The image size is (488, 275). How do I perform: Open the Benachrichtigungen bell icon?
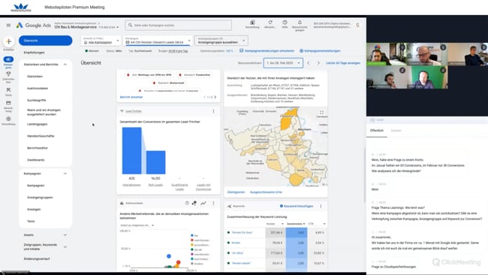click(300, 23)
